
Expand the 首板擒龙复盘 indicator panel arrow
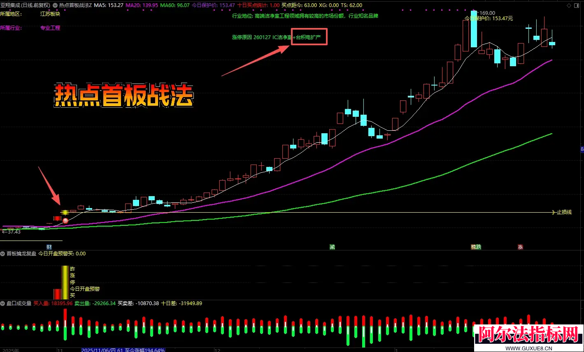2,254
